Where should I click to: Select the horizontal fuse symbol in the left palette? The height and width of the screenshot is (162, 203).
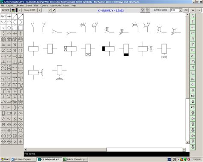tap(9, 113)
